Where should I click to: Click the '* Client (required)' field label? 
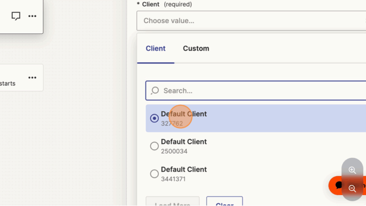pos(164,4)
